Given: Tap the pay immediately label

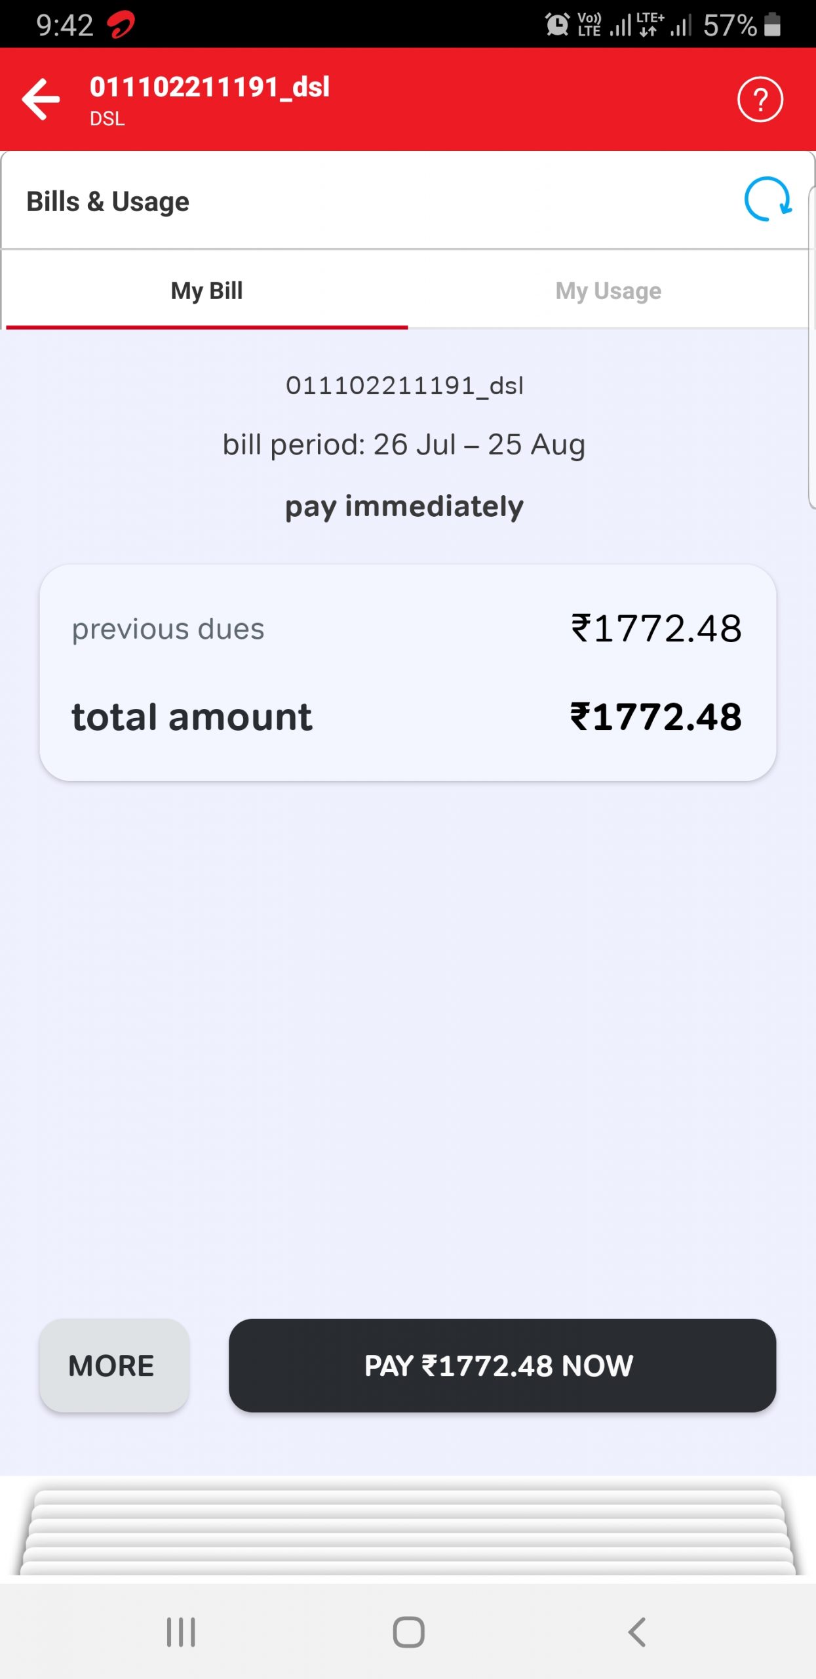Looking at the screenshot, I should point(404,506).
